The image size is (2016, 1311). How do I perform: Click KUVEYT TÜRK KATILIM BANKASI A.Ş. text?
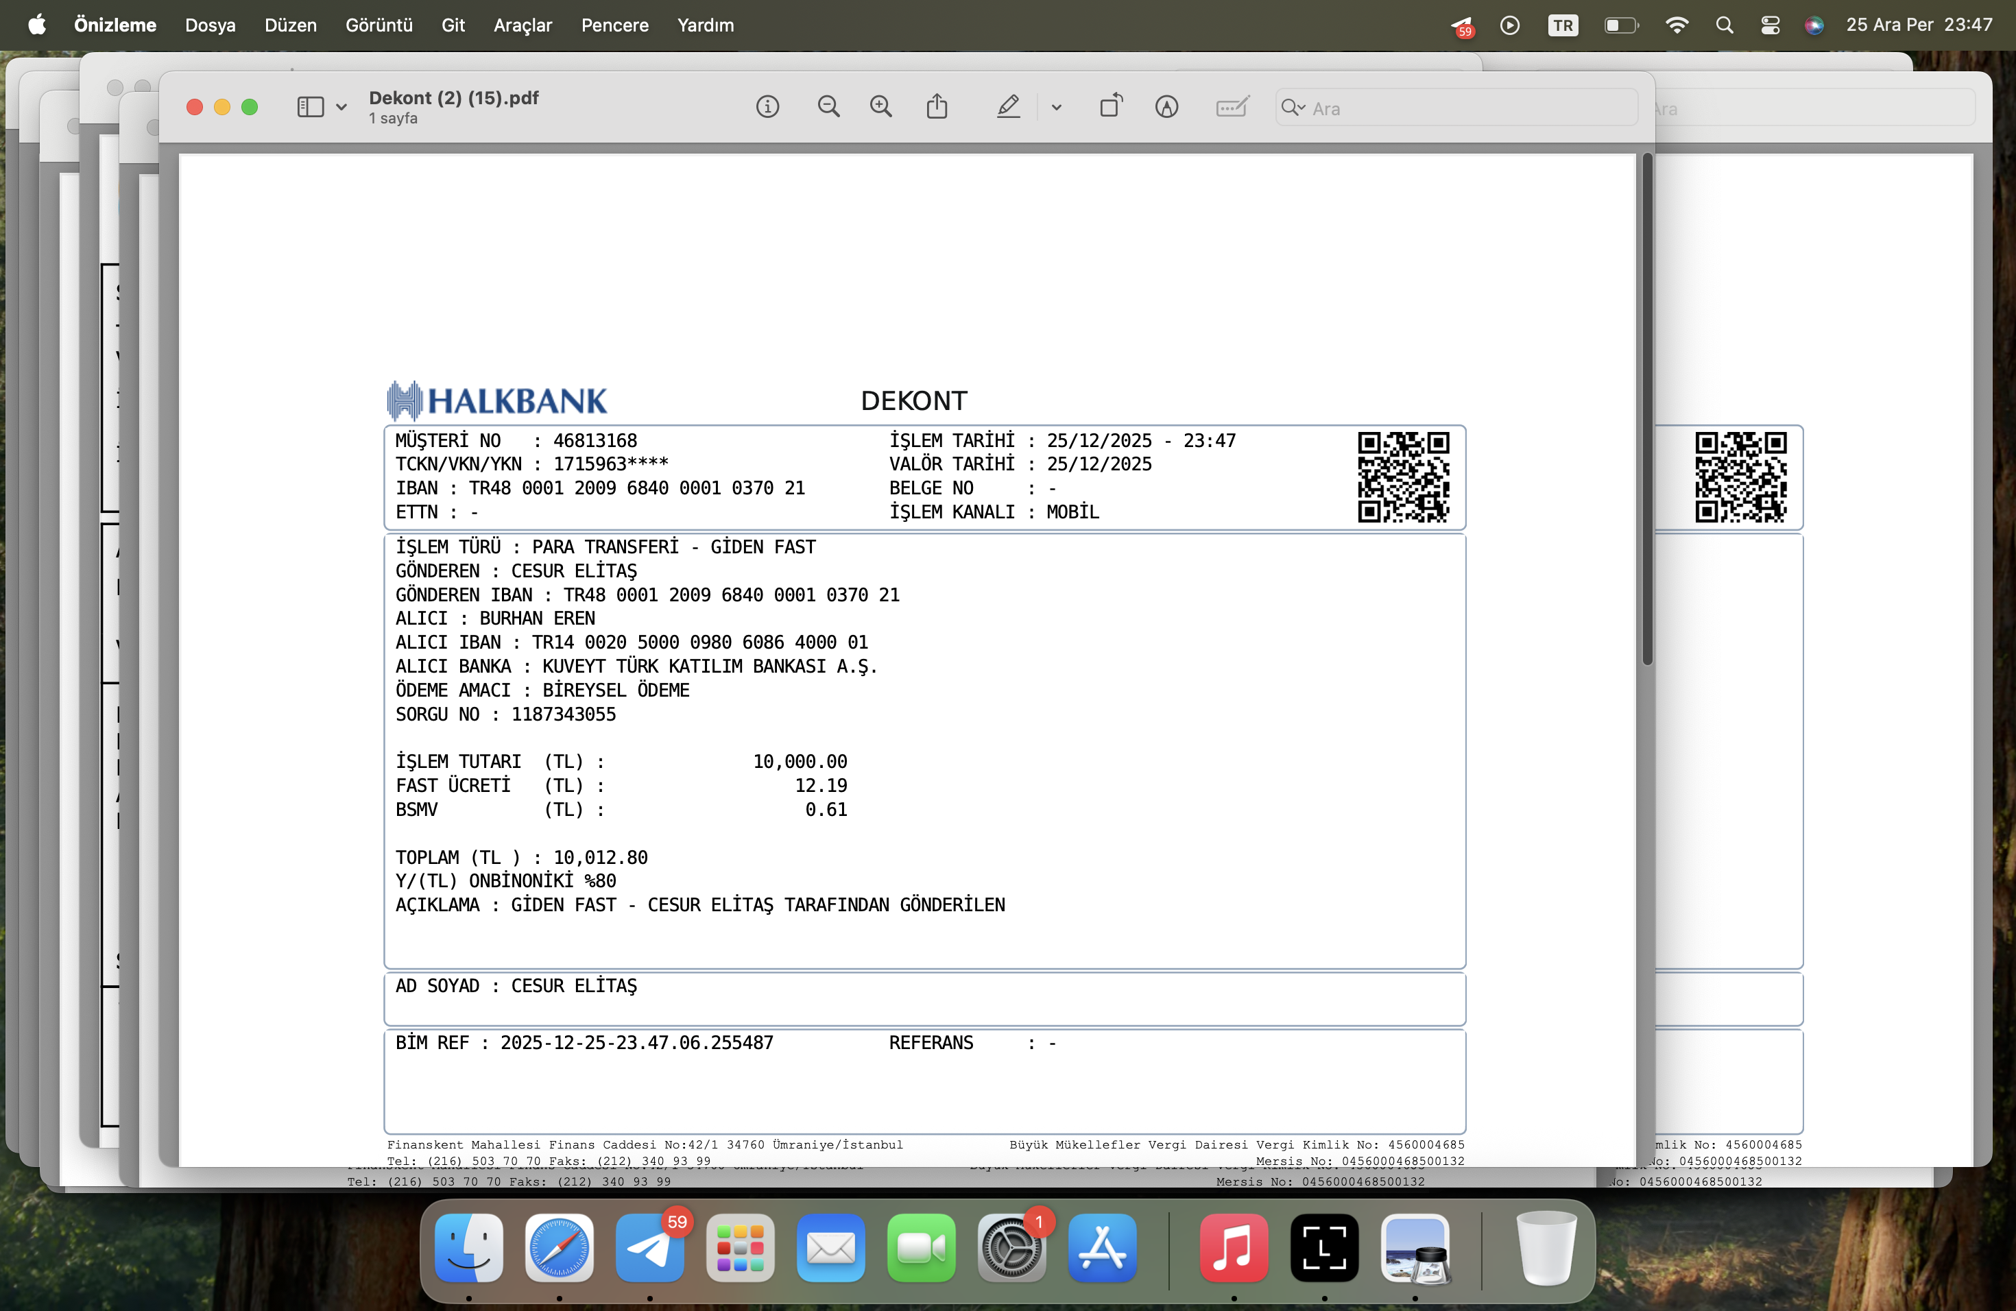[710, 666]
